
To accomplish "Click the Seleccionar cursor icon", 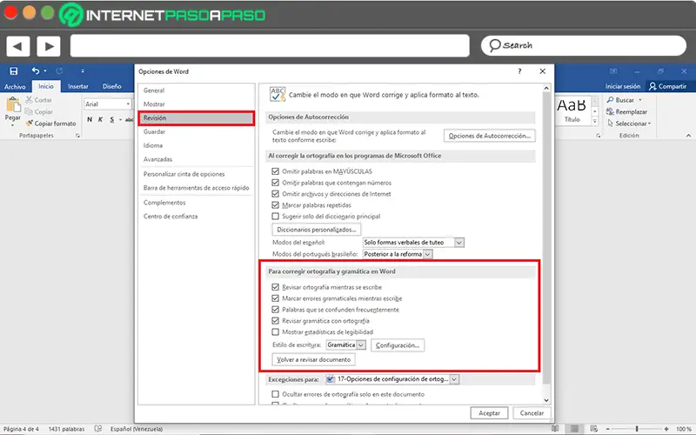I will pos(611,123).
